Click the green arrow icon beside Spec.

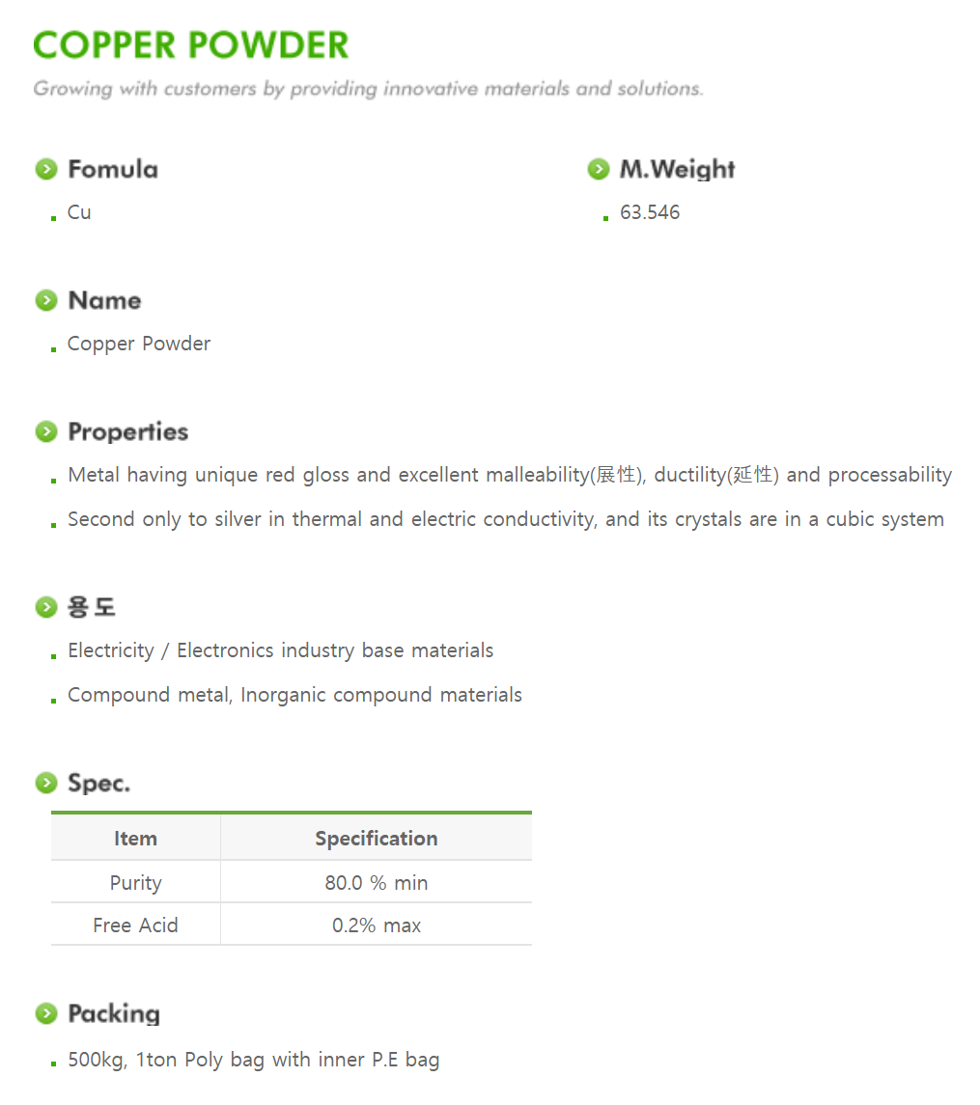[x=46, y=783]
